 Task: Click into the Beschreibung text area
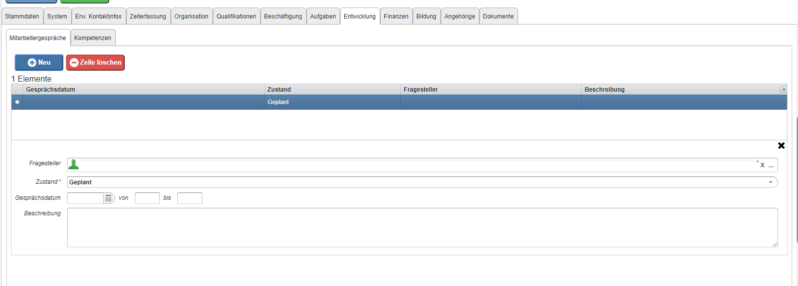[422, 227]
